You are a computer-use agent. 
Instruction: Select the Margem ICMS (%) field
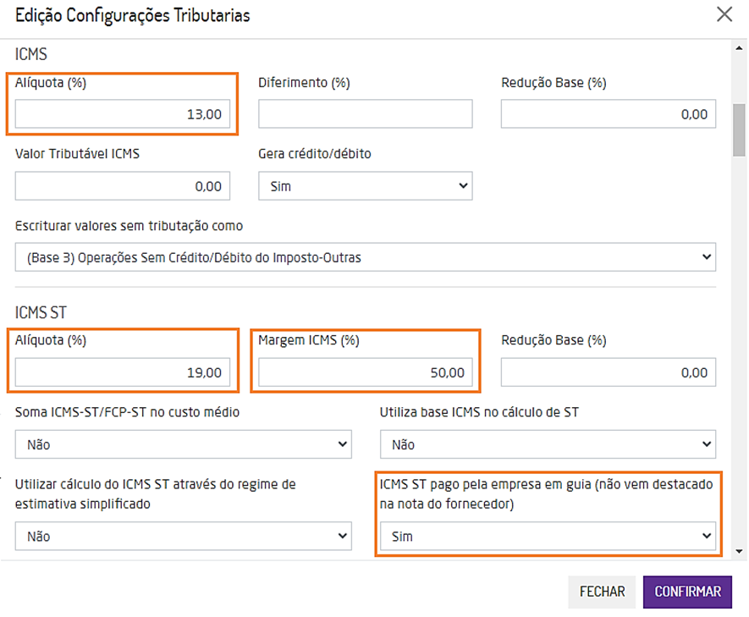[365, 372]
